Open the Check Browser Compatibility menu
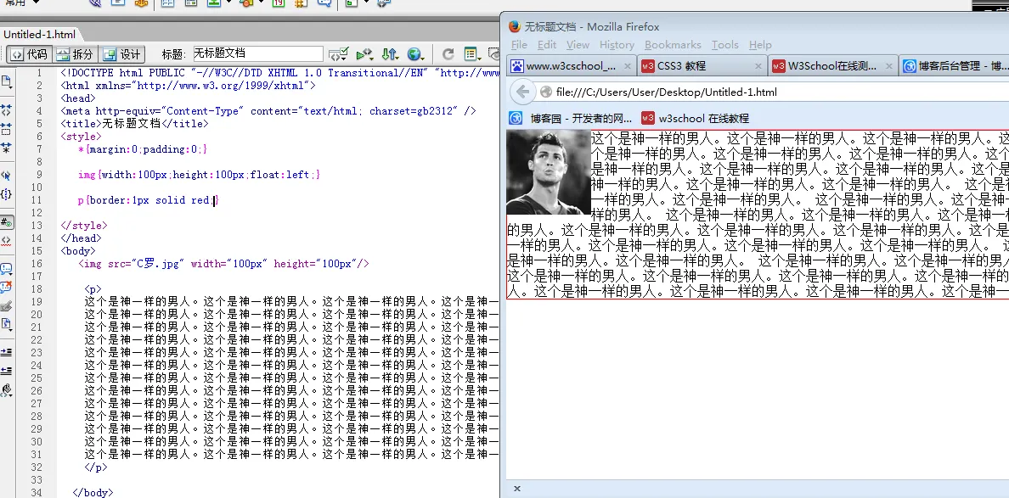 click(x=338, y=54)
